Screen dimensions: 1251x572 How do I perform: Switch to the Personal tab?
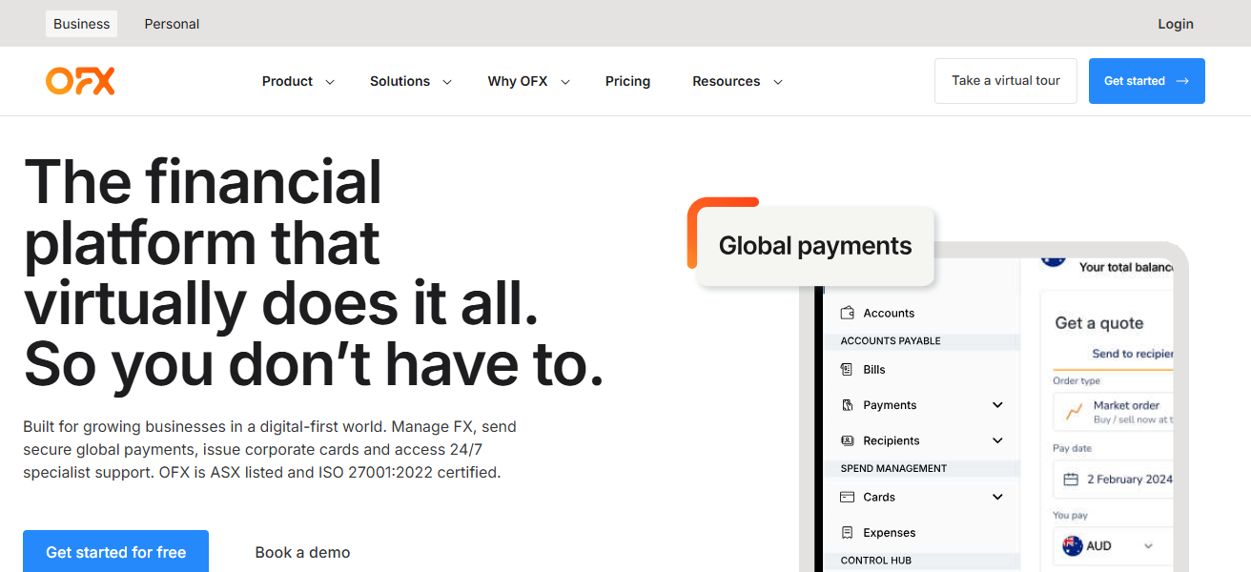172,24
